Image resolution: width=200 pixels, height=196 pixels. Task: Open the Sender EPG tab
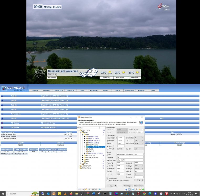point(58,90)
